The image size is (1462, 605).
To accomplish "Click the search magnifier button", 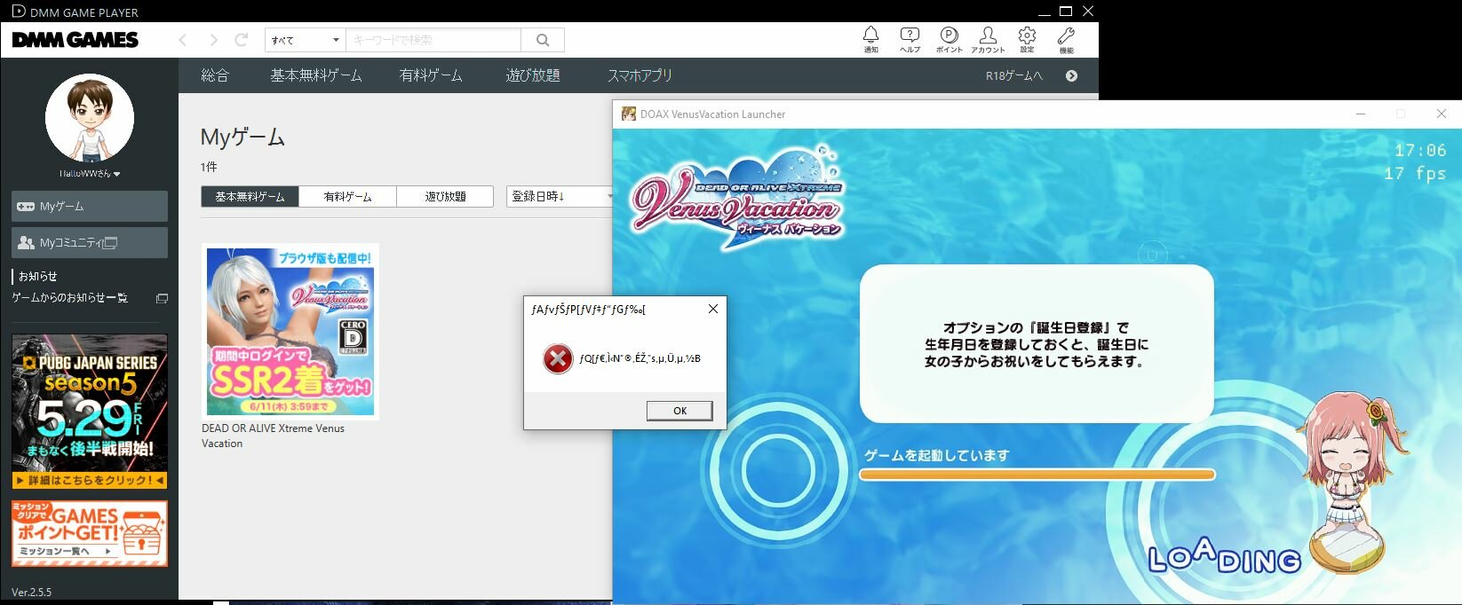I will point(543,40).
